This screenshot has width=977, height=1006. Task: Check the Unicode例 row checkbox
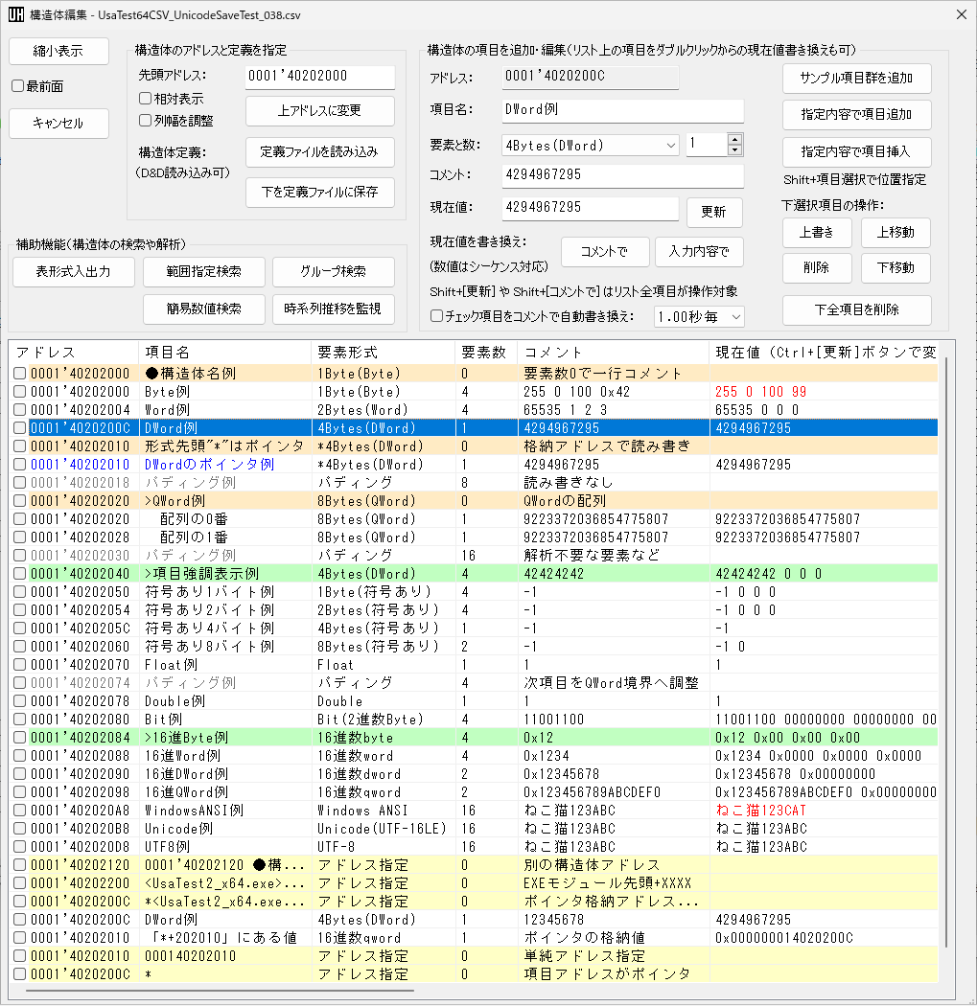(x=20, y=829)
